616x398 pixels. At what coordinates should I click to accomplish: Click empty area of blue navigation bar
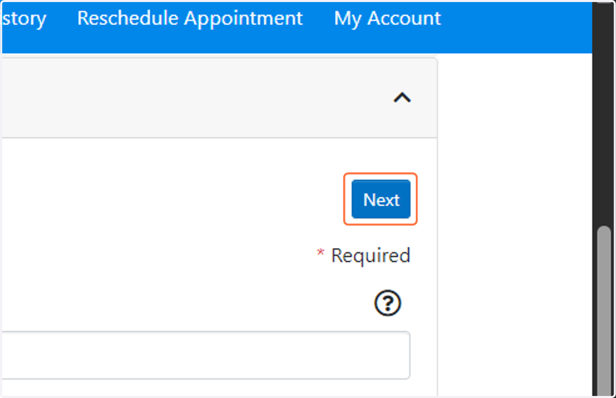point(513,26)
